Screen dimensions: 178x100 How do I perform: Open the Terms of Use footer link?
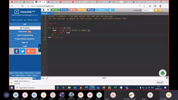pos(29,73)
